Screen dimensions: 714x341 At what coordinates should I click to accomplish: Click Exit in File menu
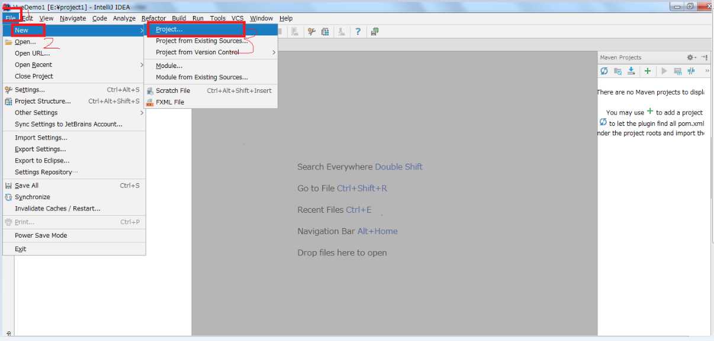74,249
